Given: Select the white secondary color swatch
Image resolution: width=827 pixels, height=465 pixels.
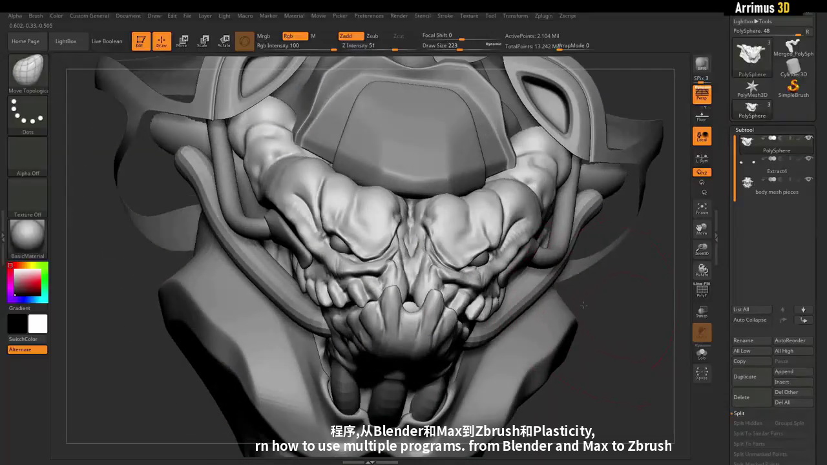Looking at the screenshot, I should pyautogui.click(x=37, y=324).
